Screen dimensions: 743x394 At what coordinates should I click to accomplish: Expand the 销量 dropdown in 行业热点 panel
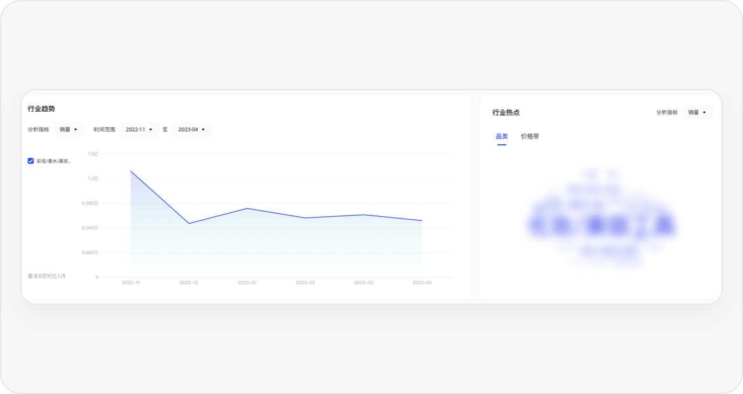(x=697, y=112)
